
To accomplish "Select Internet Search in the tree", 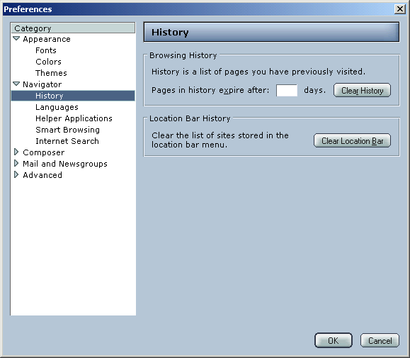I will 67,141.
